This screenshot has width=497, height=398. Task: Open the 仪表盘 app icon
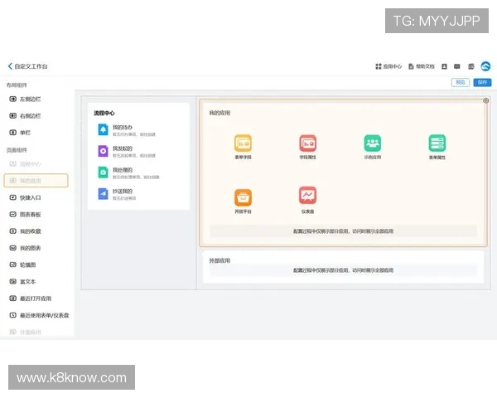click(308, 195)
